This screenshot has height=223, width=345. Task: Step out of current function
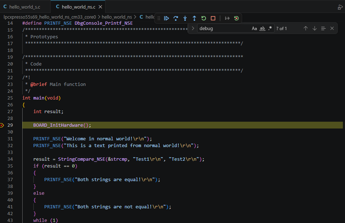pos(194,18)
